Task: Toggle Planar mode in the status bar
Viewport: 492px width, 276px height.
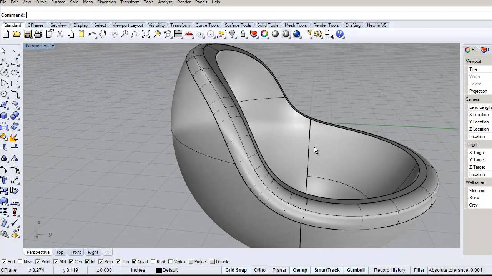Action: point(279,270)
